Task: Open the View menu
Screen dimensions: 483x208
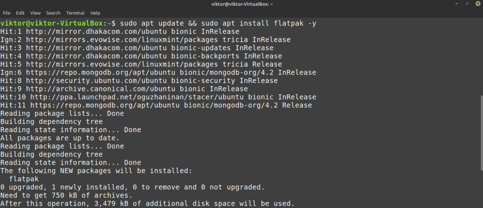Action: pos(35,13)
